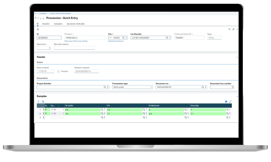The image size is (271, 162).
Task: Select the 7.2 PH cell
Action: click(x=125, y=110)
